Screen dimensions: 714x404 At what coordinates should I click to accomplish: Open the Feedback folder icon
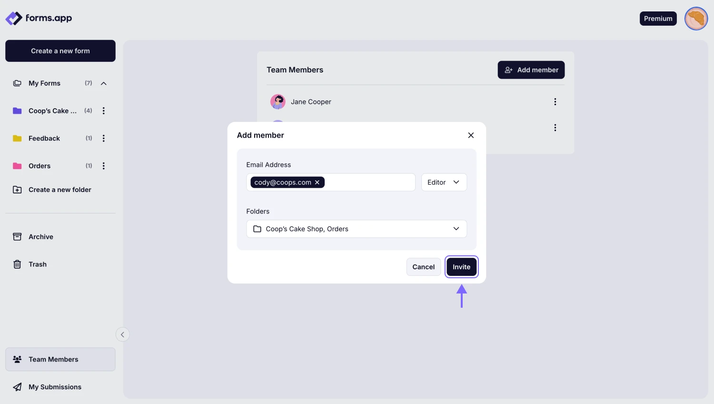(17, 138)
